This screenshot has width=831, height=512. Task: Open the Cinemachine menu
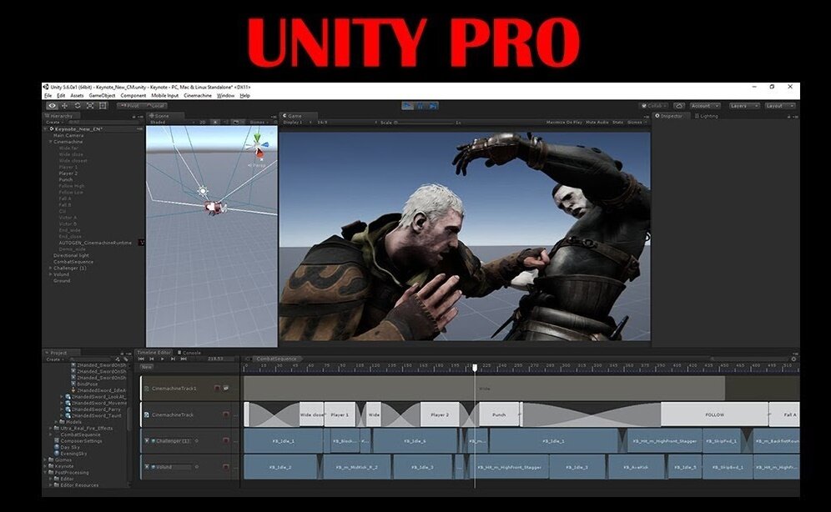(x=198, y=96)
